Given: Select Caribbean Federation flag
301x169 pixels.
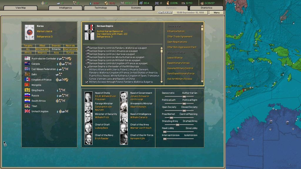Looking at the screenshot, I should click(27, 69).
